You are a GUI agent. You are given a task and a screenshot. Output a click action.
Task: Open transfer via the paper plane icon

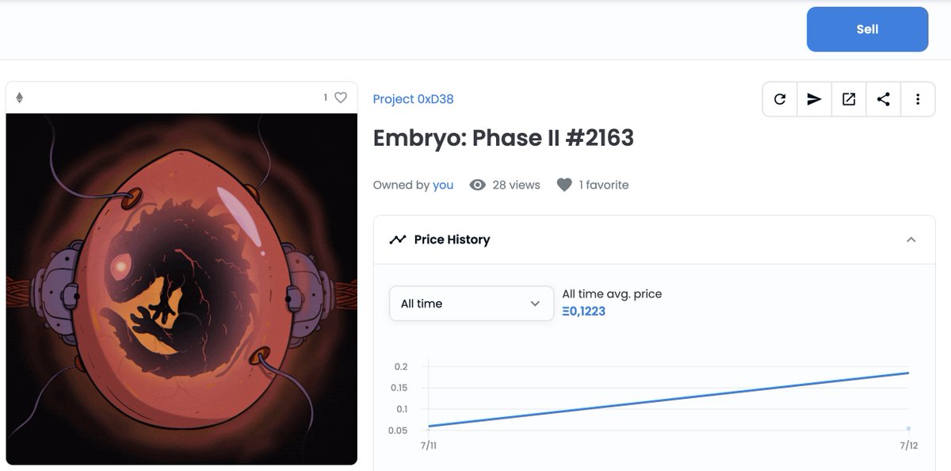[x=814, y=99]
